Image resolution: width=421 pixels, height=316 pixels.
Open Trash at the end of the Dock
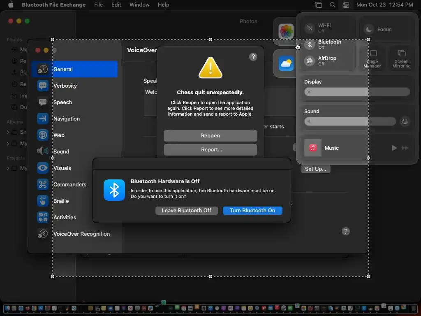[x=414, y=308]
